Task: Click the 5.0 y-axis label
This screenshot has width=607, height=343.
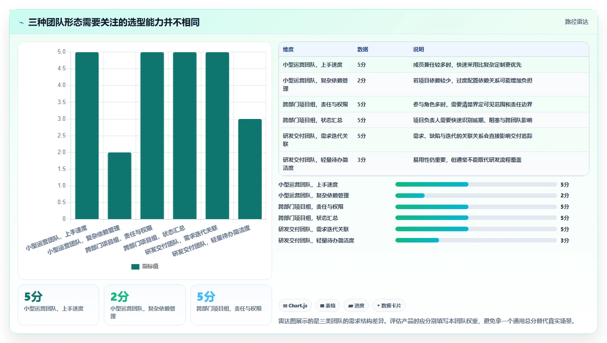Action: coord(61,52)
